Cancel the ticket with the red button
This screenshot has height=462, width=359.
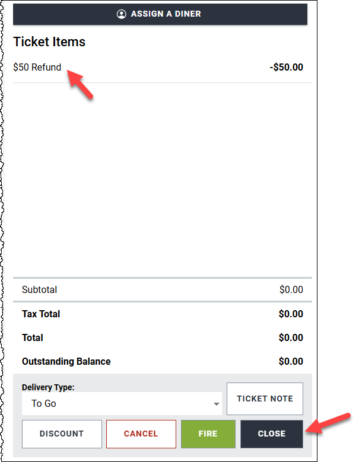[x=141, y=434]
